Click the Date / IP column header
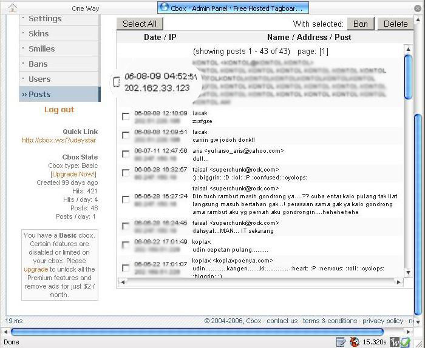Screen dimensions: 425x348 pyautogui.click(x=160, y=38)
